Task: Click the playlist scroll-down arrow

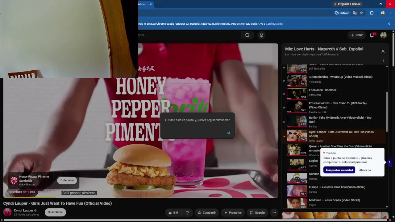Action: [387, 207]
